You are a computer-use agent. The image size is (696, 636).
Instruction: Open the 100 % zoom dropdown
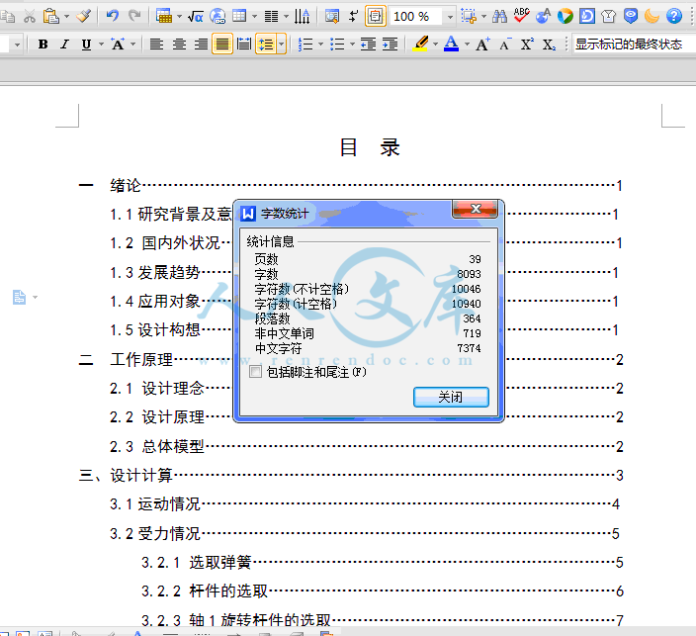coord(450,16)
